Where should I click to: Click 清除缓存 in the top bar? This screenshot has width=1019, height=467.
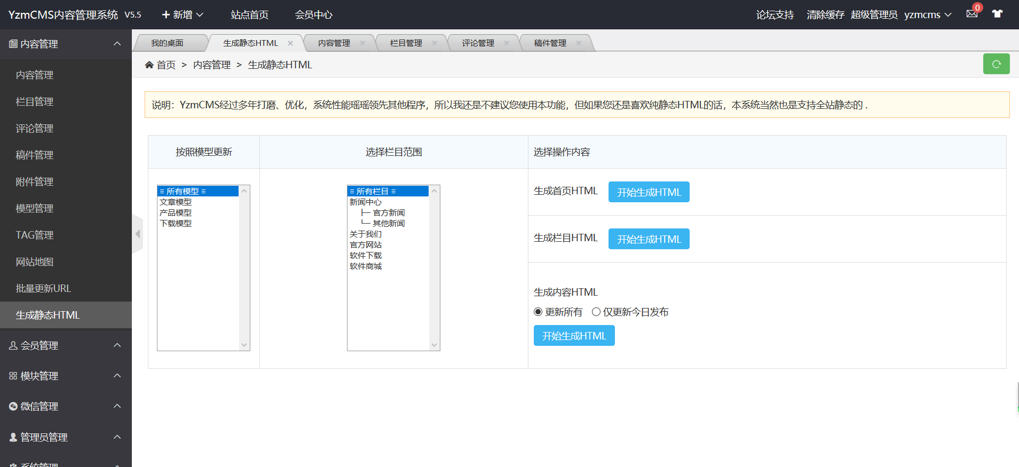coord(825,14)
